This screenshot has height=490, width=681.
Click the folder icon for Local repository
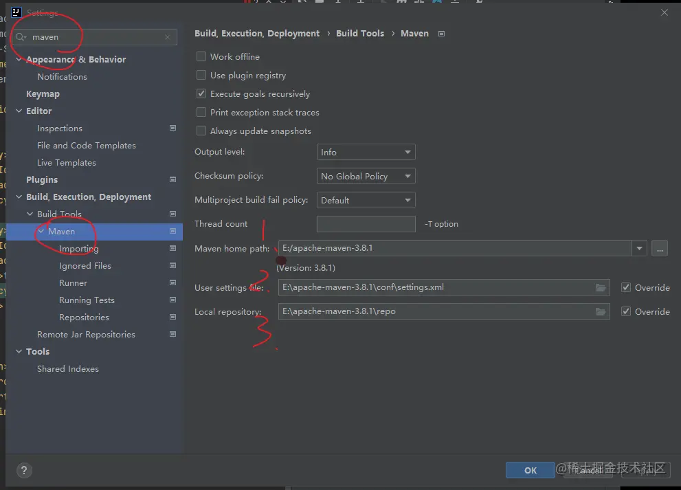[x=601, y=311]
